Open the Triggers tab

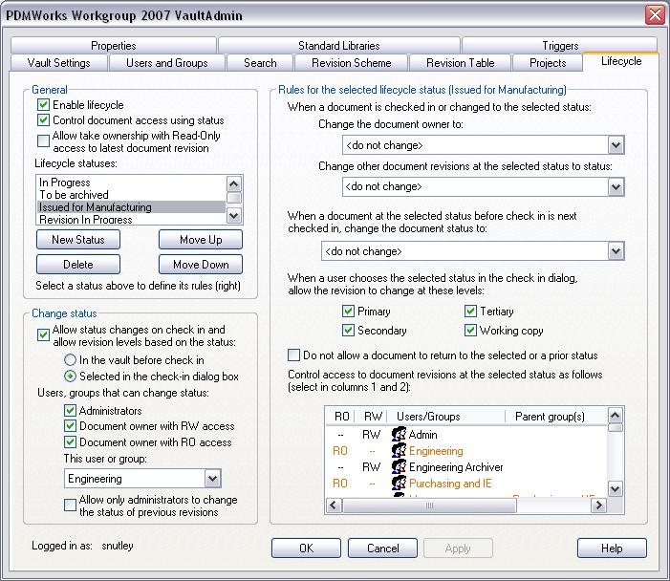560,45
